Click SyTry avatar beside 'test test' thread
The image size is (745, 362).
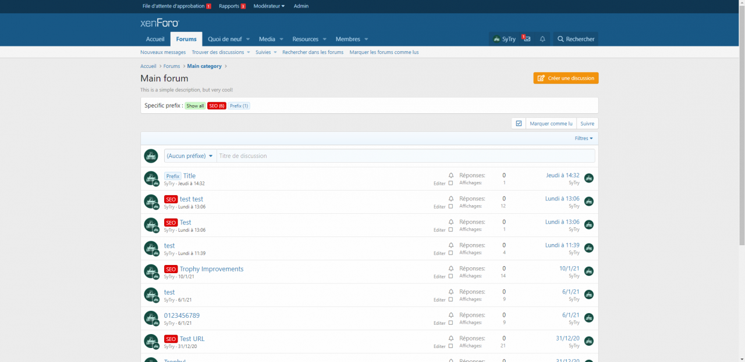[x=151, y=202]
